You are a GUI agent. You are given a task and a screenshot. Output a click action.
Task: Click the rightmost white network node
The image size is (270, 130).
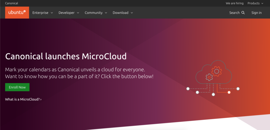coord(238,89)
